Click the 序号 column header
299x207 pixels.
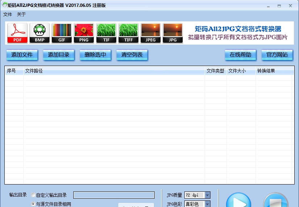14,71
